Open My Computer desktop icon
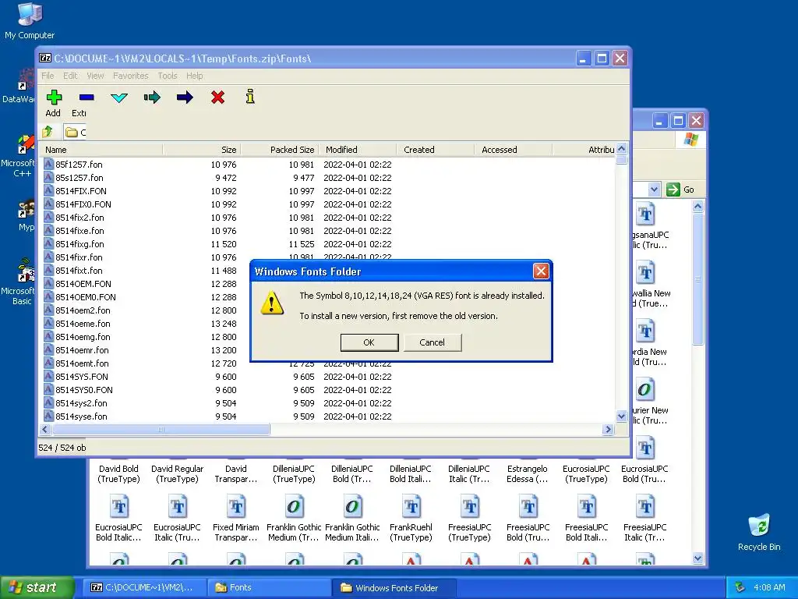 [30, 21]
